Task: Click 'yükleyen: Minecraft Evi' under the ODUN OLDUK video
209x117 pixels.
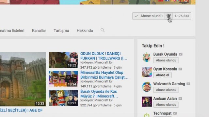Action: click(97, 62)
